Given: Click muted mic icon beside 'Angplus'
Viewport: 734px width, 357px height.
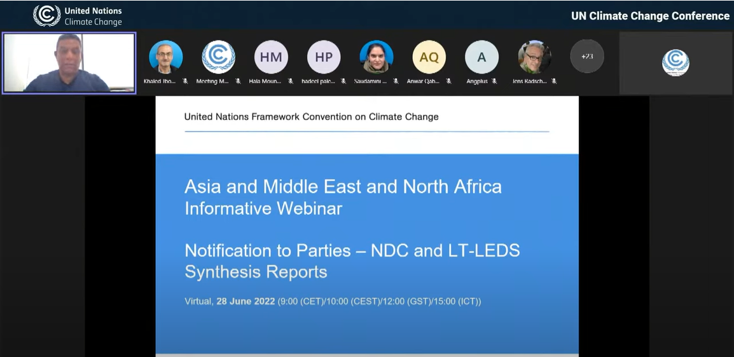Looking at the screenshot, I should tap(494, 81).
